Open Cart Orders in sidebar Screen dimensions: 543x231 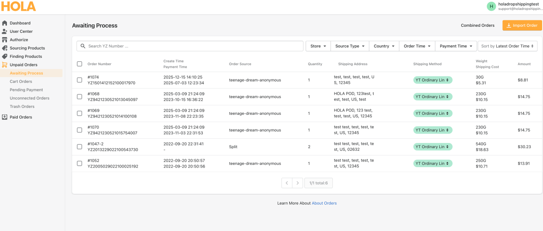tap(21, 82)
